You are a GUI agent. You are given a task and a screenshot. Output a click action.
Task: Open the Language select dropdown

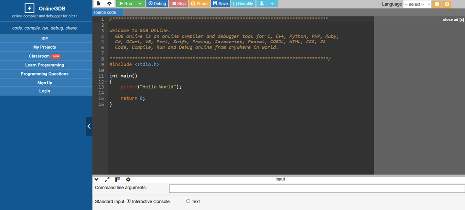(417, 4)
